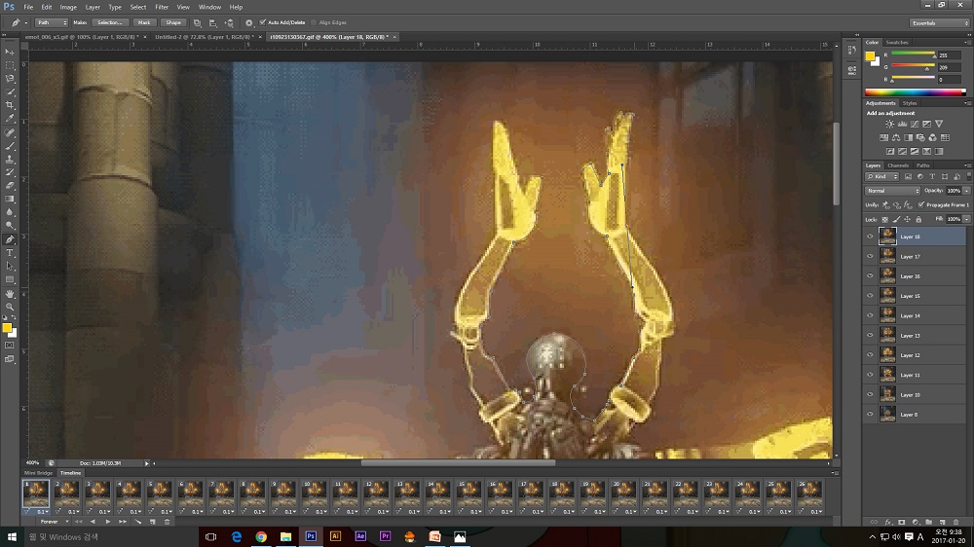Open Illustrator from the taskbar
Image resolution: width=974 pixels, height=547 pixels.
(x=335, y=536)
